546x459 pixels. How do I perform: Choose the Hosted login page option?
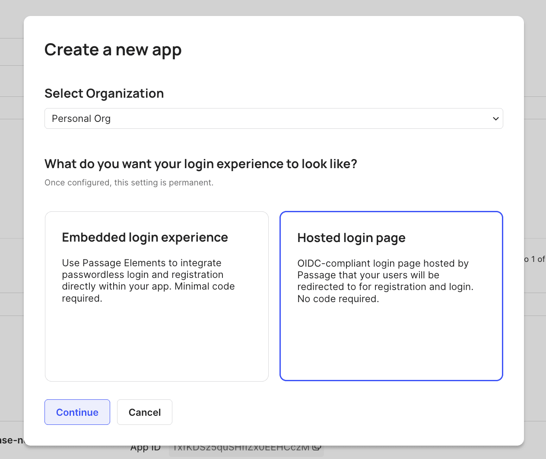coord(391,296)
